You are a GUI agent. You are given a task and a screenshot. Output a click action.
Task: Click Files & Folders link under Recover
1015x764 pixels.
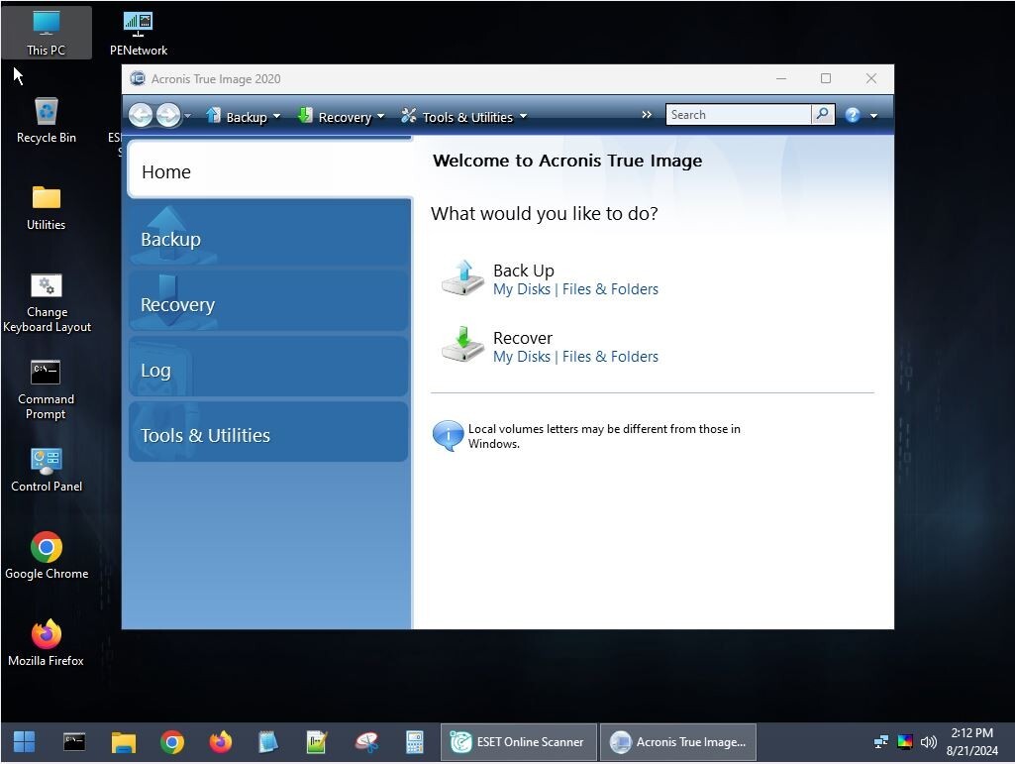click(x=610, y=357)
